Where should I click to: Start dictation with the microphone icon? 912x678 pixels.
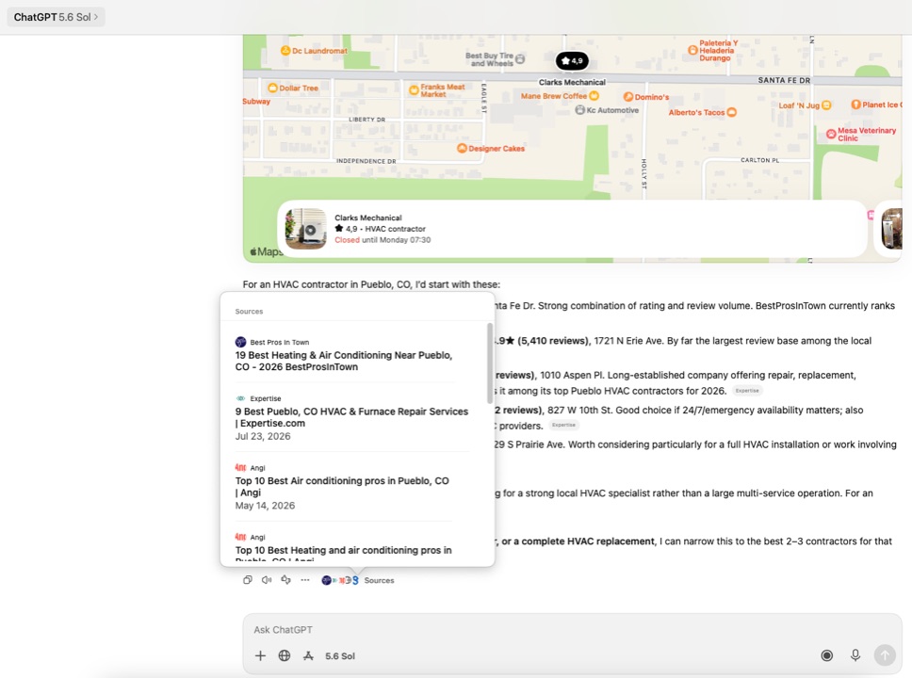855,655
